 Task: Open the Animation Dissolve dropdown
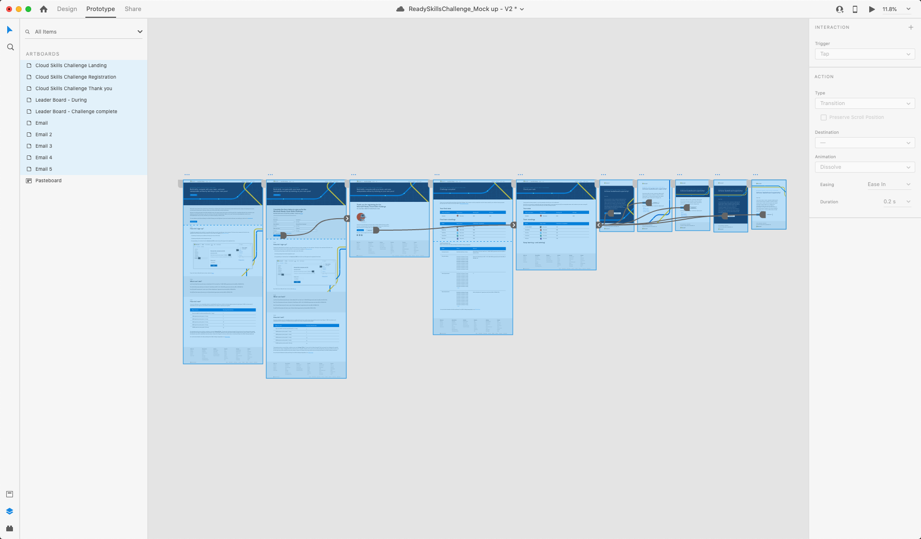pos(864,167)
